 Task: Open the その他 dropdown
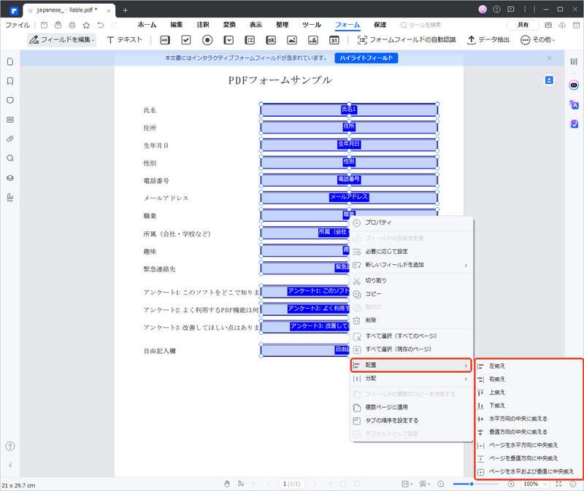[x=537, y=39]
